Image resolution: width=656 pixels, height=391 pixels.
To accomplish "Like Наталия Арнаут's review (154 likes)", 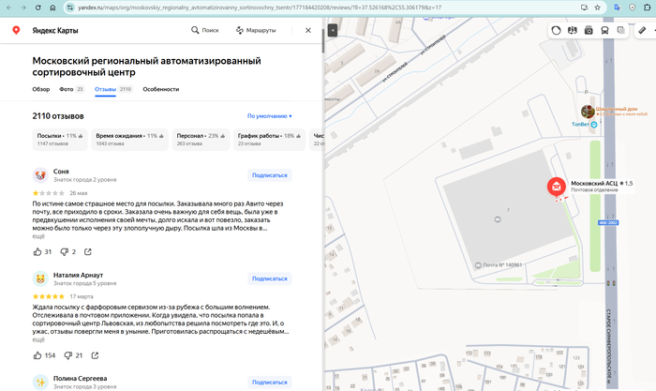I will 44,355.
